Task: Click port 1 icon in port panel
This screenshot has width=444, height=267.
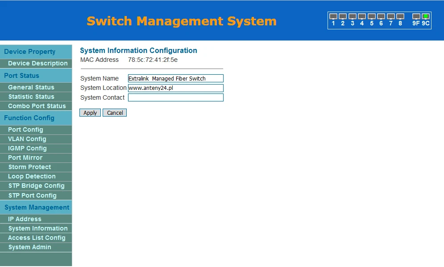Action: click(333, 16)
